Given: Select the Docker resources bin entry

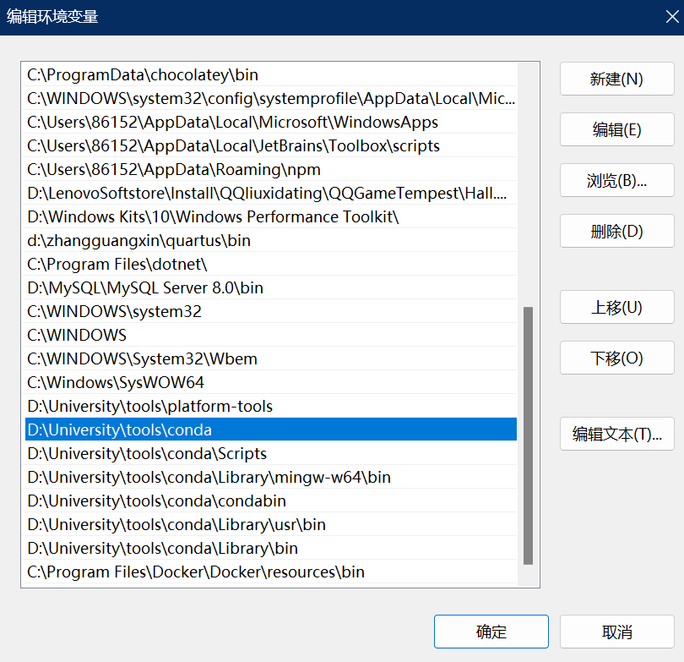Looking at the screenshot, I should click(x=169, y=572).
